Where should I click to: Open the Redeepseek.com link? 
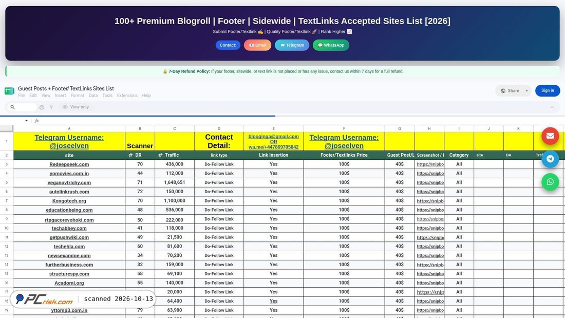[69, 164]
